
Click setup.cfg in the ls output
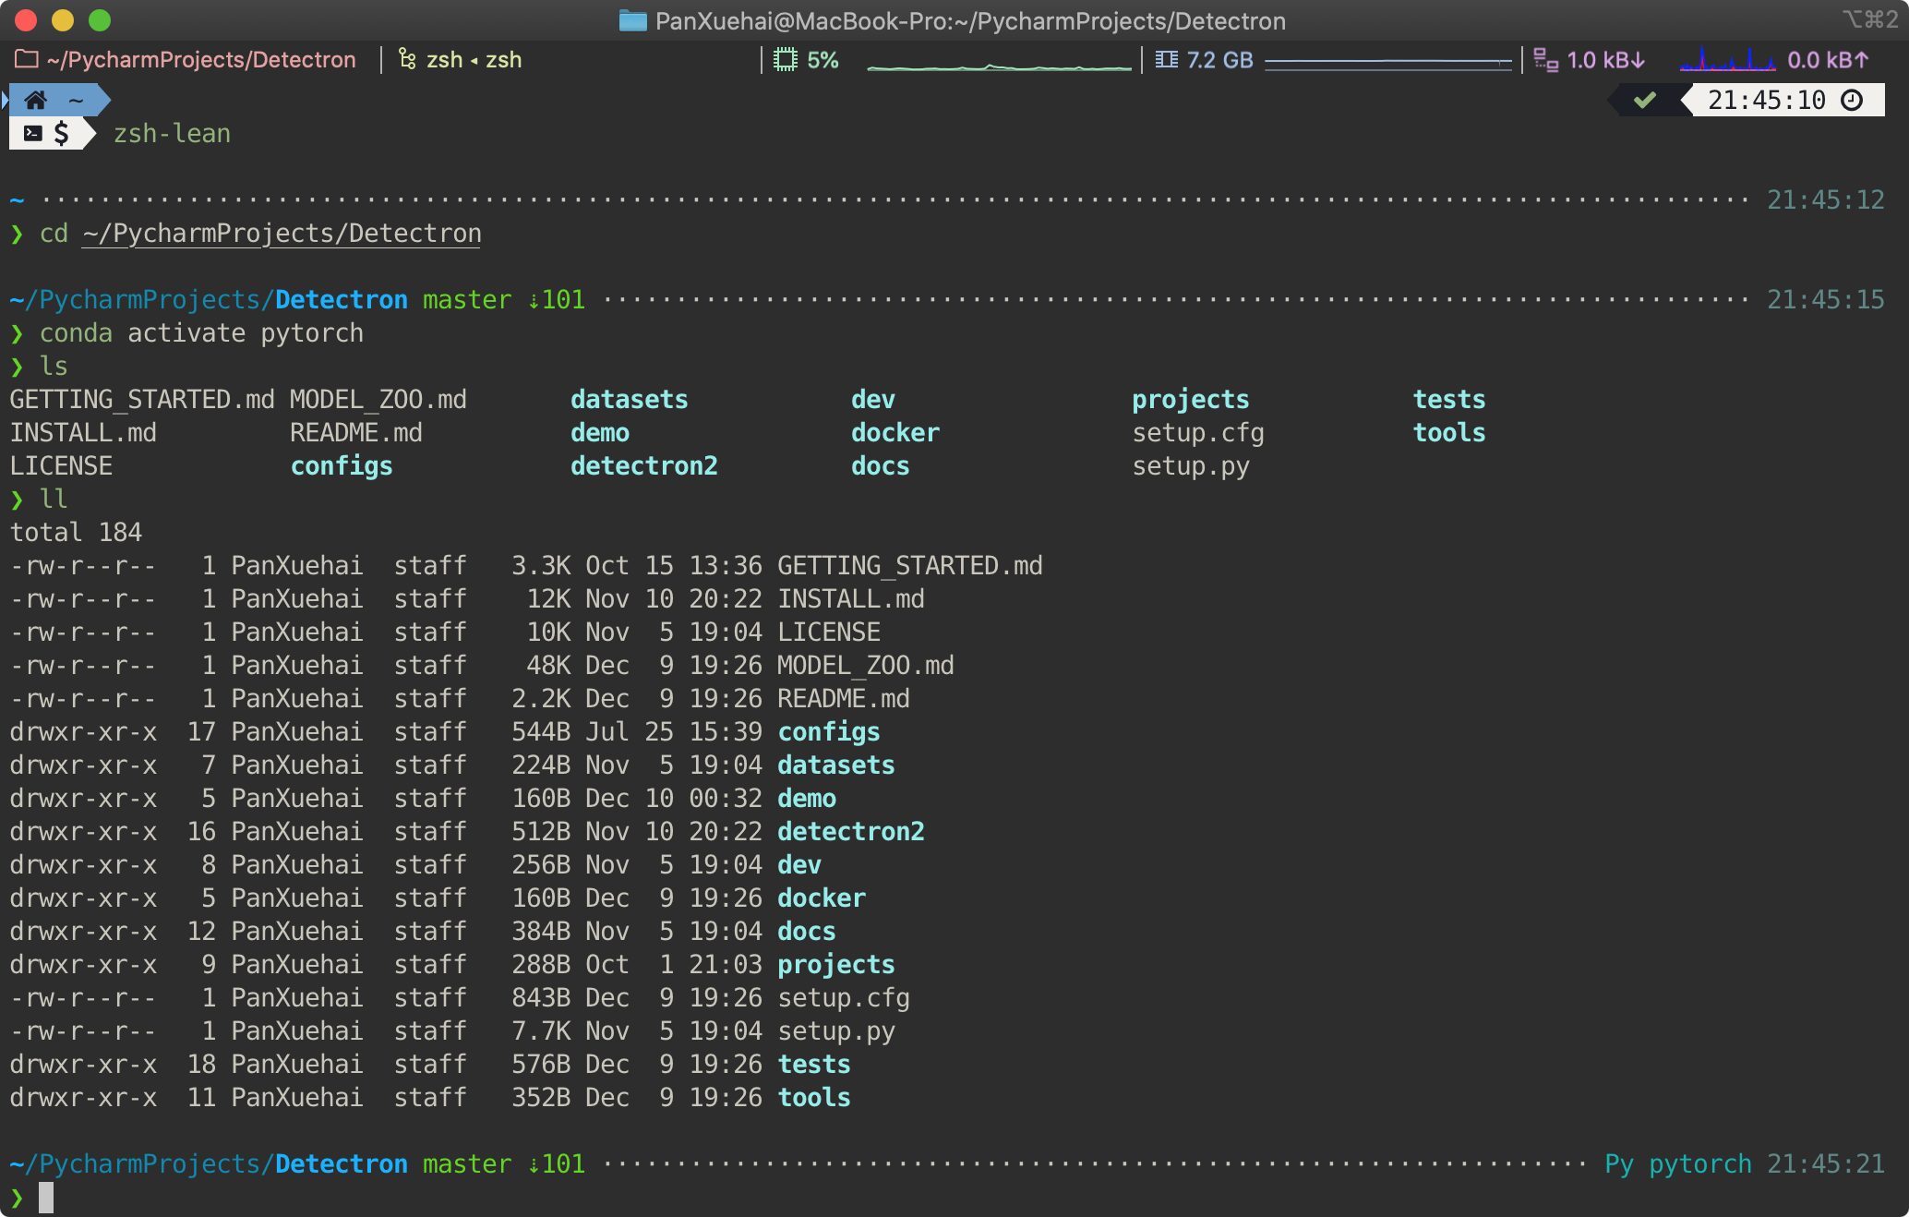(x=1198, y=433)
